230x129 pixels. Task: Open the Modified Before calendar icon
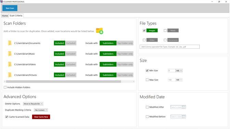point(184,117)
